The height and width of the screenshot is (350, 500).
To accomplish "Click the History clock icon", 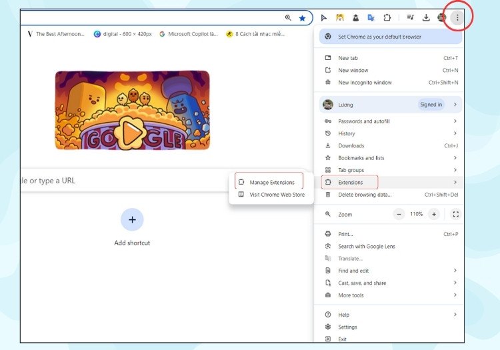I will [327, 133].
